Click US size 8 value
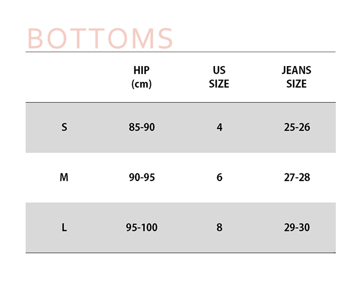This screenshot has height=300, width=360. point(220,227)
